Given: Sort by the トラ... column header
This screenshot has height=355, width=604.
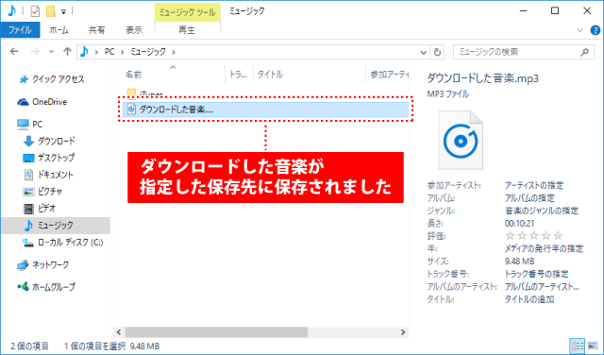Looking at the screenshot, I should coord(239,75).
